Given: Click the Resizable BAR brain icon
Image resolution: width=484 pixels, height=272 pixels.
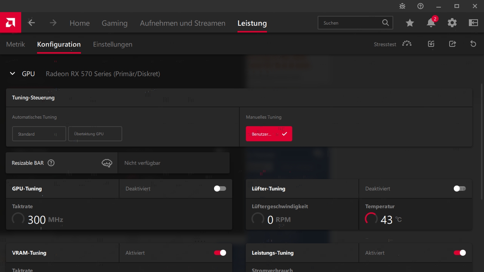Looking at the screenshot, I should coord(107,163).
